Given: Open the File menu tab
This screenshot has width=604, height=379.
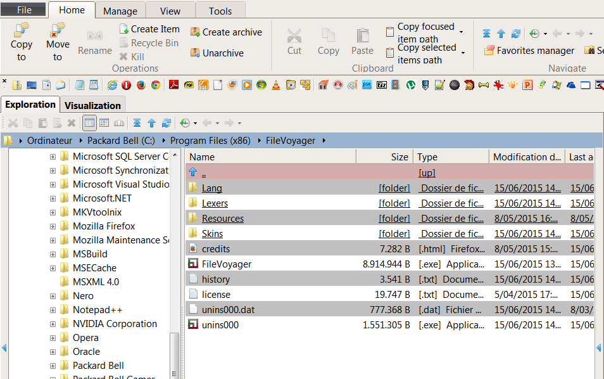Looking at the screenshot, I should 23,10.
